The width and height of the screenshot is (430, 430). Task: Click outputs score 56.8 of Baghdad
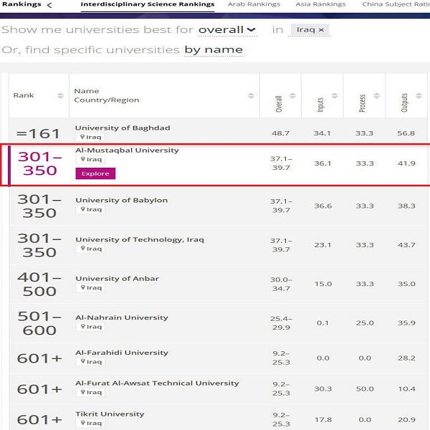[x=406, y=133]
